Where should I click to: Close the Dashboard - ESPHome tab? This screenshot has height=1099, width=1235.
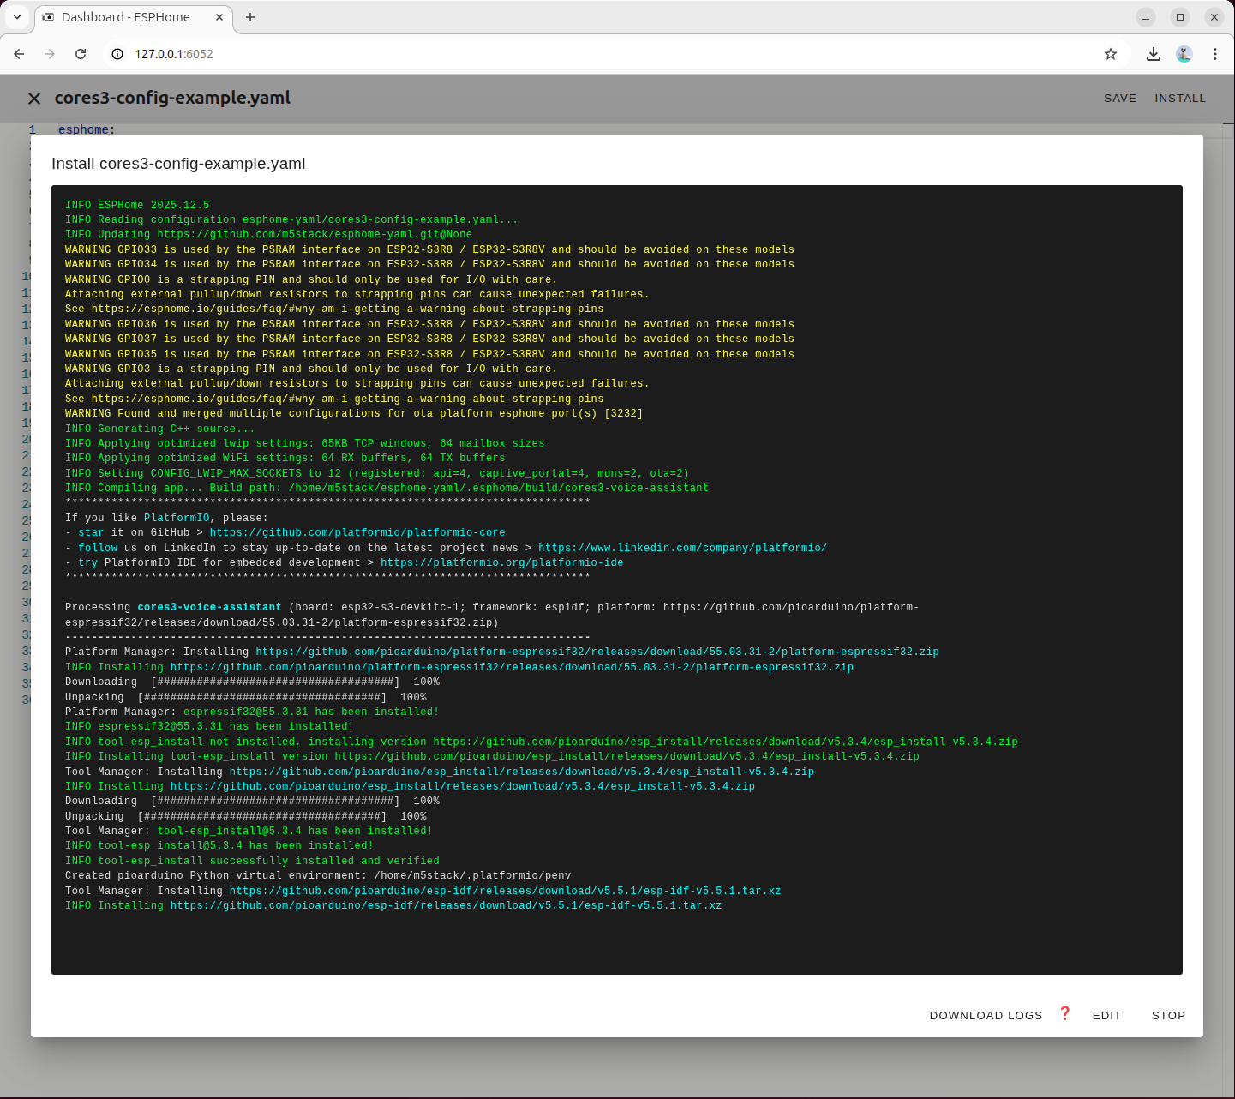[219, 17]
